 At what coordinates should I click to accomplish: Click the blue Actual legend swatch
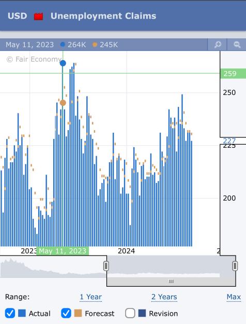pos(22,313)
